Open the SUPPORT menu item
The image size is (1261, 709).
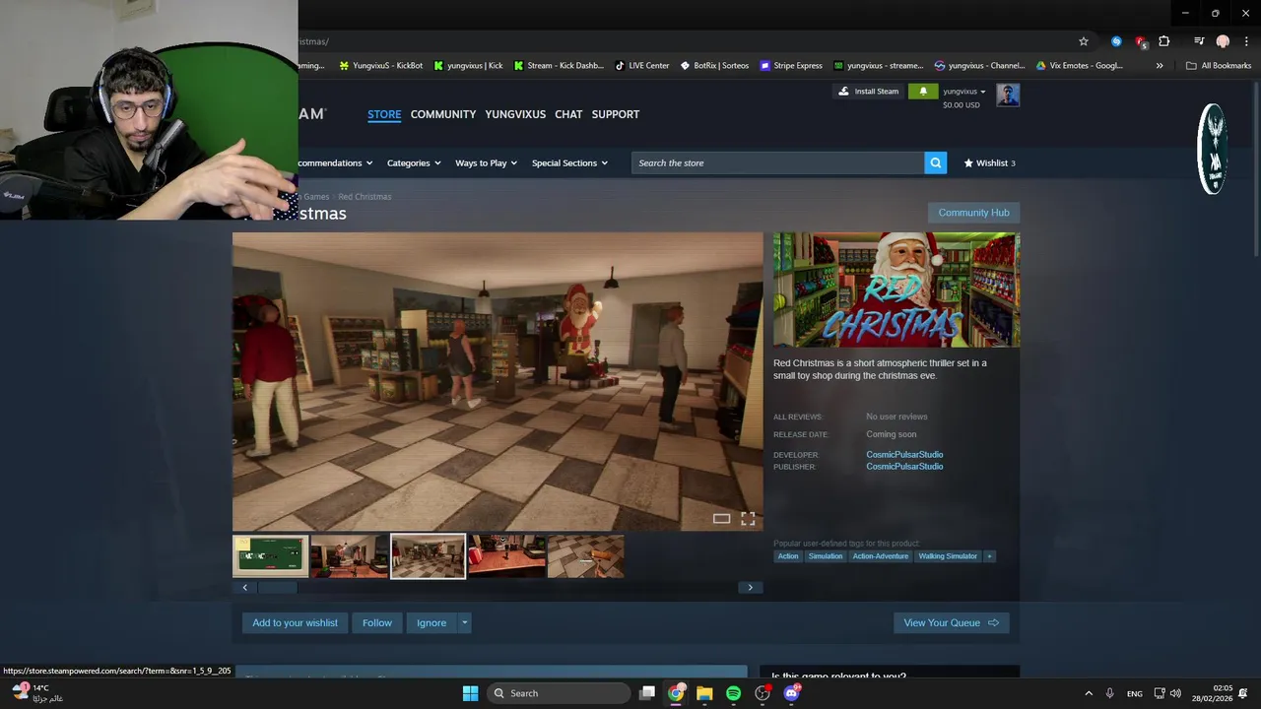616,114
